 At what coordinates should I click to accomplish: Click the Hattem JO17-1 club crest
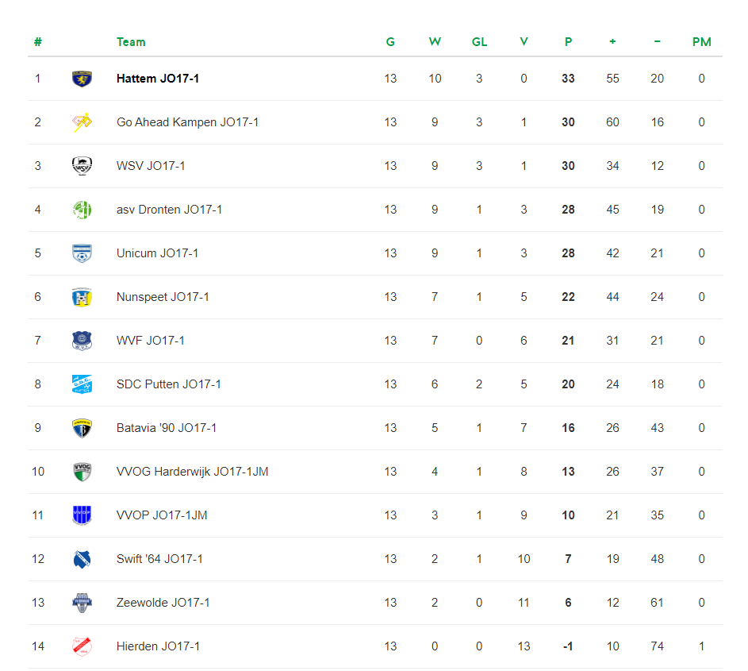[x=82, y=79]
